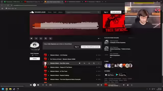This screenshot has height=91, width=163.
Task: Open Steam from the taskbar
Action: pos(14,89)
